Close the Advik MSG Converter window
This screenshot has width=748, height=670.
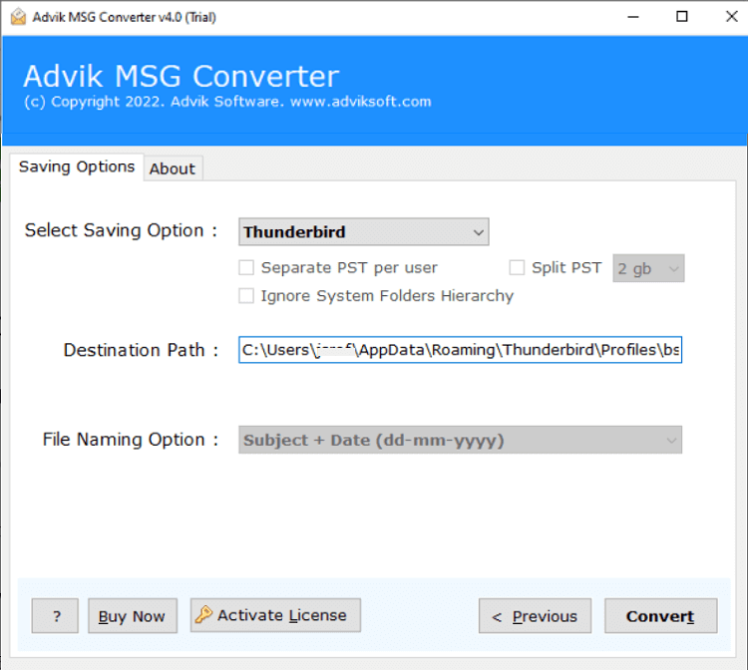coord(731,17)
